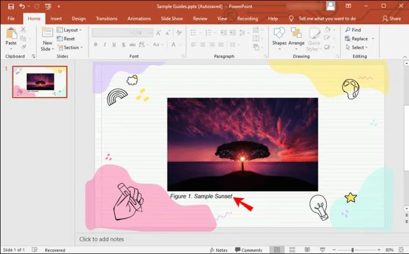Undo the last action
Viewport: 409px width, 254px height.
pos(22,7)
